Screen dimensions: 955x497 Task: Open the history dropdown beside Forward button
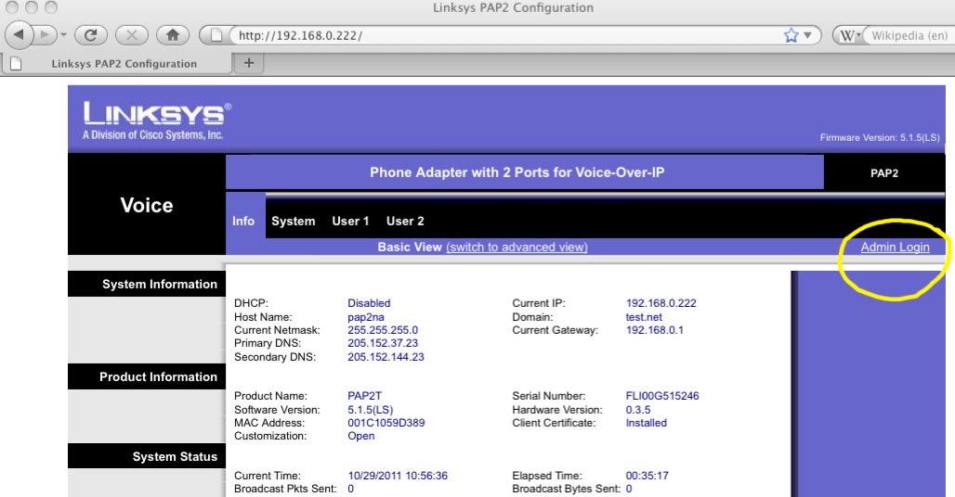(x=63, y=34)
